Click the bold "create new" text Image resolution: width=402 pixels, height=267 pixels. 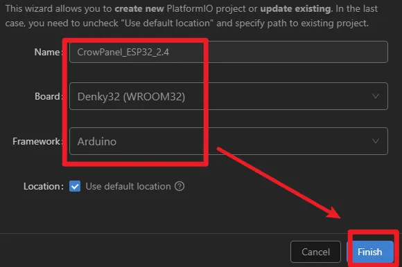(x=139, y=9)
